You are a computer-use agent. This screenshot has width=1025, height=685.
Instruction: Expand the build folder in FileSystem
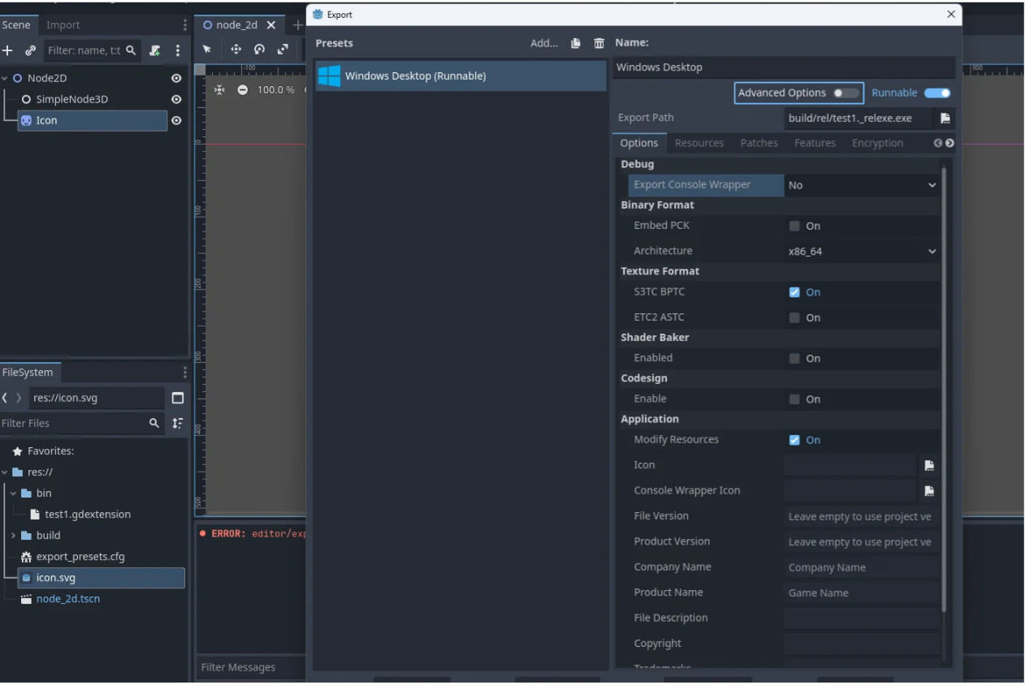(x=13, y=536)
